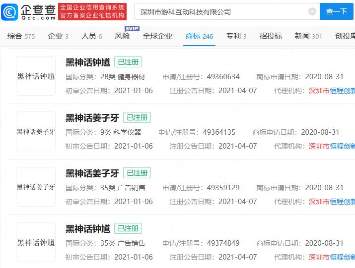Open the 招投标 tab
This screenshot has height=268, width=355.
pos(271,36)
